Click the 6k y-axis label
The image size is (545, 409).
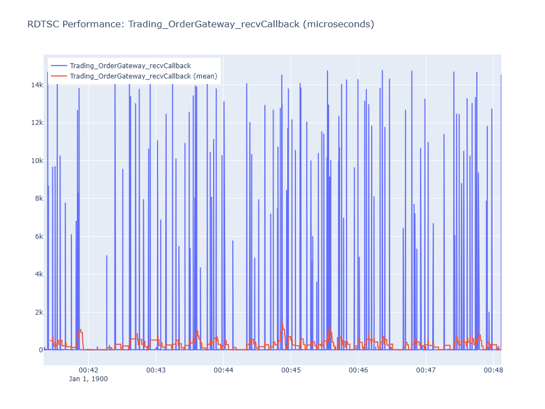(39, 237)
